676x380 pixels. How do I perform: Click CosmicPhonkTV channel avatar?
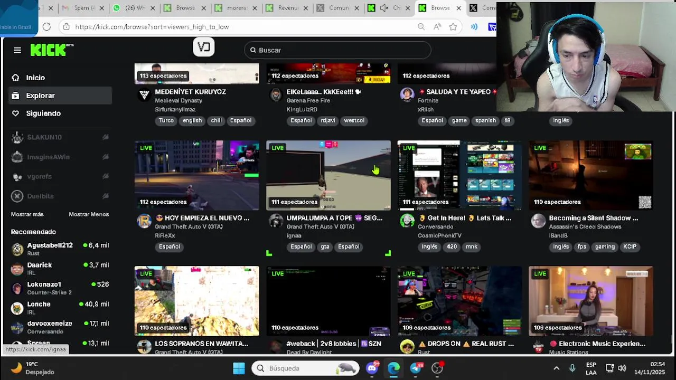click(x=407, y=221)
